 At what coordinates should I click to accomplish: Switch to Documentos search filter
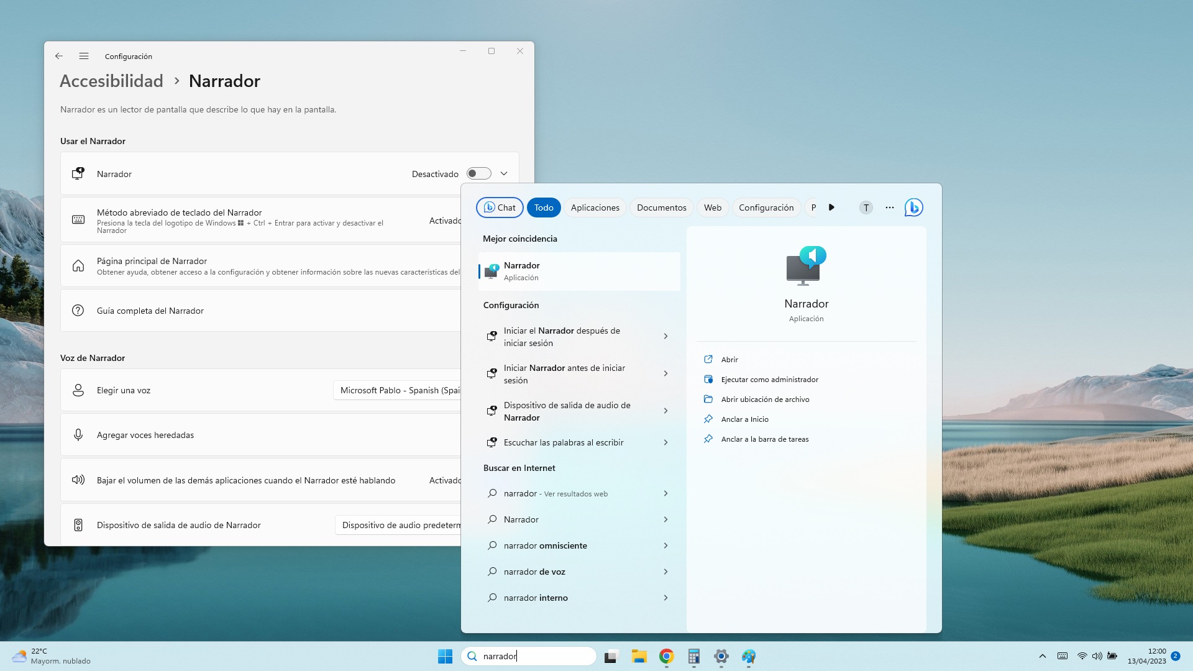pos(662,208)
